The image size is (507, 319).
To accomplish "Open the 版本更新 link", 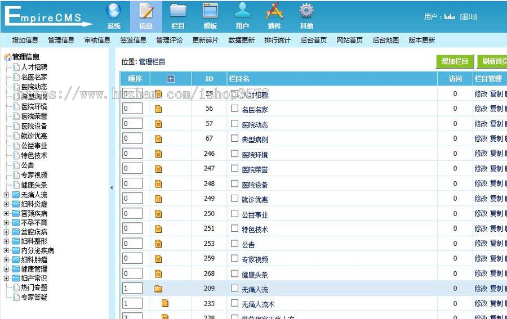I will coord(421,41).
